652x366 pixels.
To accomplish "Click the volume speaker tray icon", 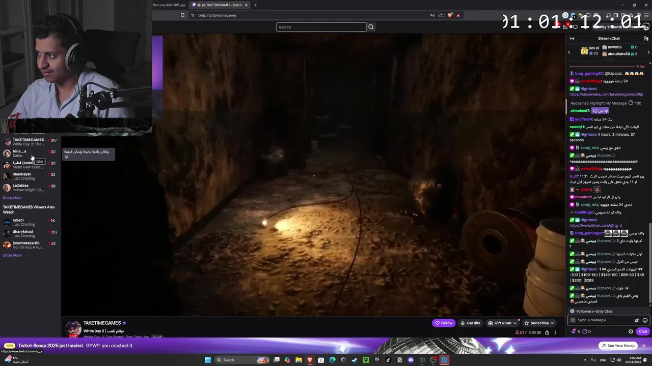I will point(619,360).
